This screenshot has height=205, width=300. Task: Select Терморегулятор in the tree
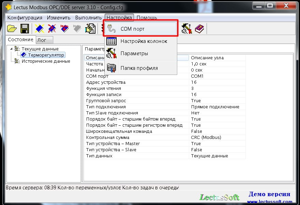[46, 55]
